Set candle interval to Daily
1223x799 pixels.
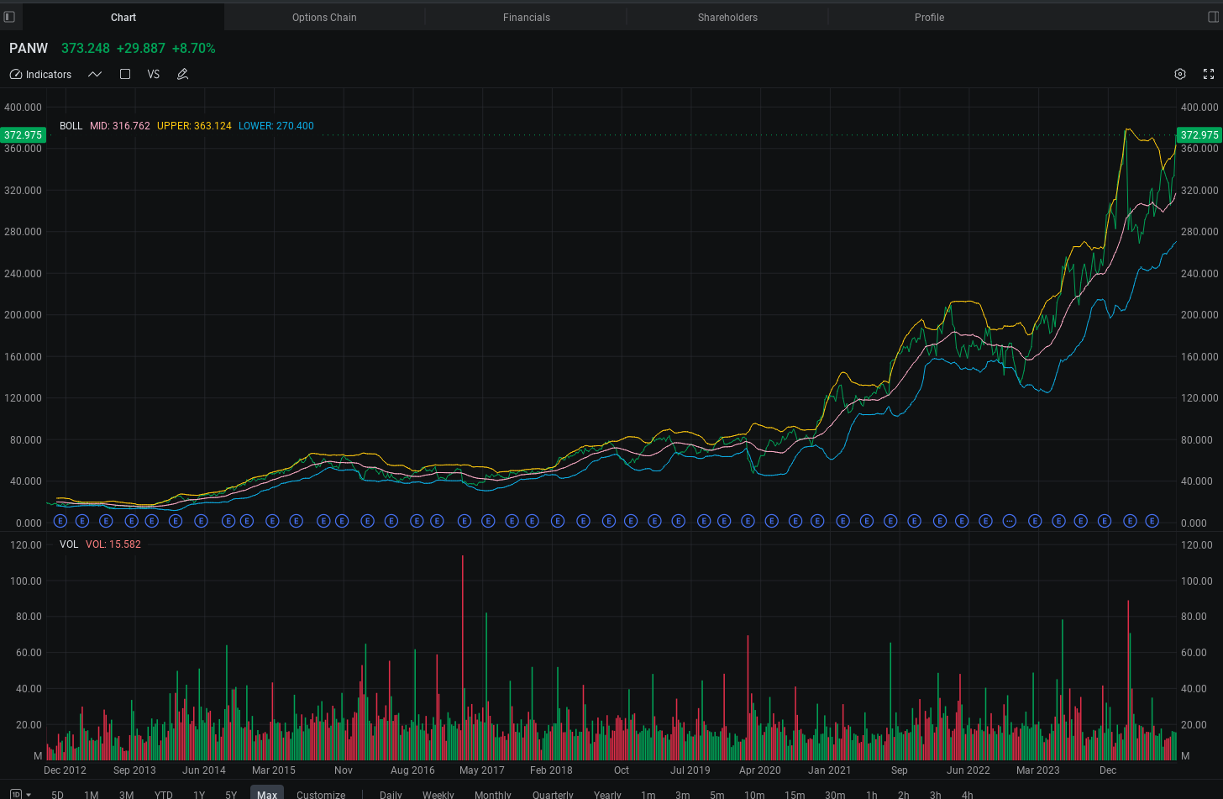[391, 794]
